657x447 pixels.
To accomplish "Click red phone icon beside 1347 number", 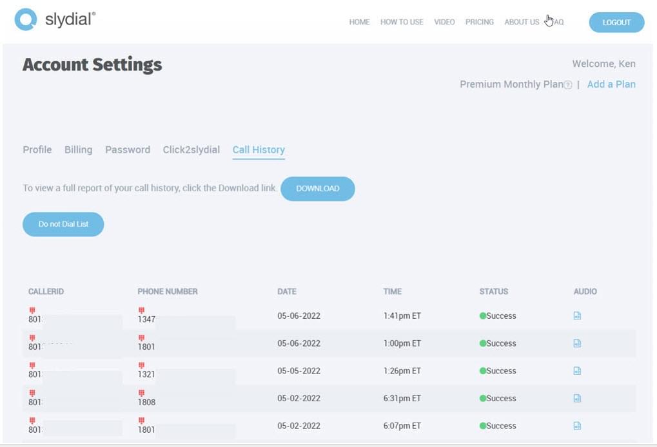I will [141, 310].
